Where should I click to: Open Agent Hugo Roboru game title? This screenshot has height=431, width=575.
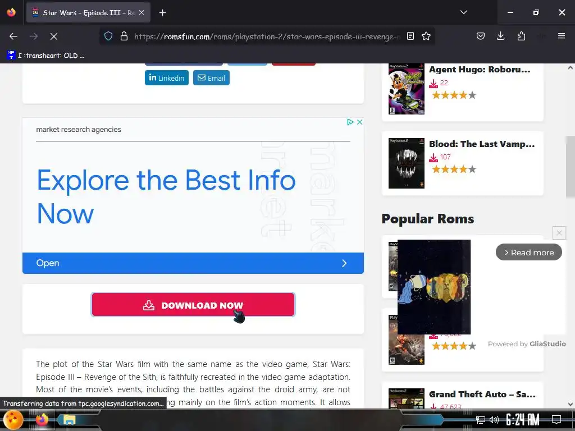pyautogui.click(x=480, y=70)
